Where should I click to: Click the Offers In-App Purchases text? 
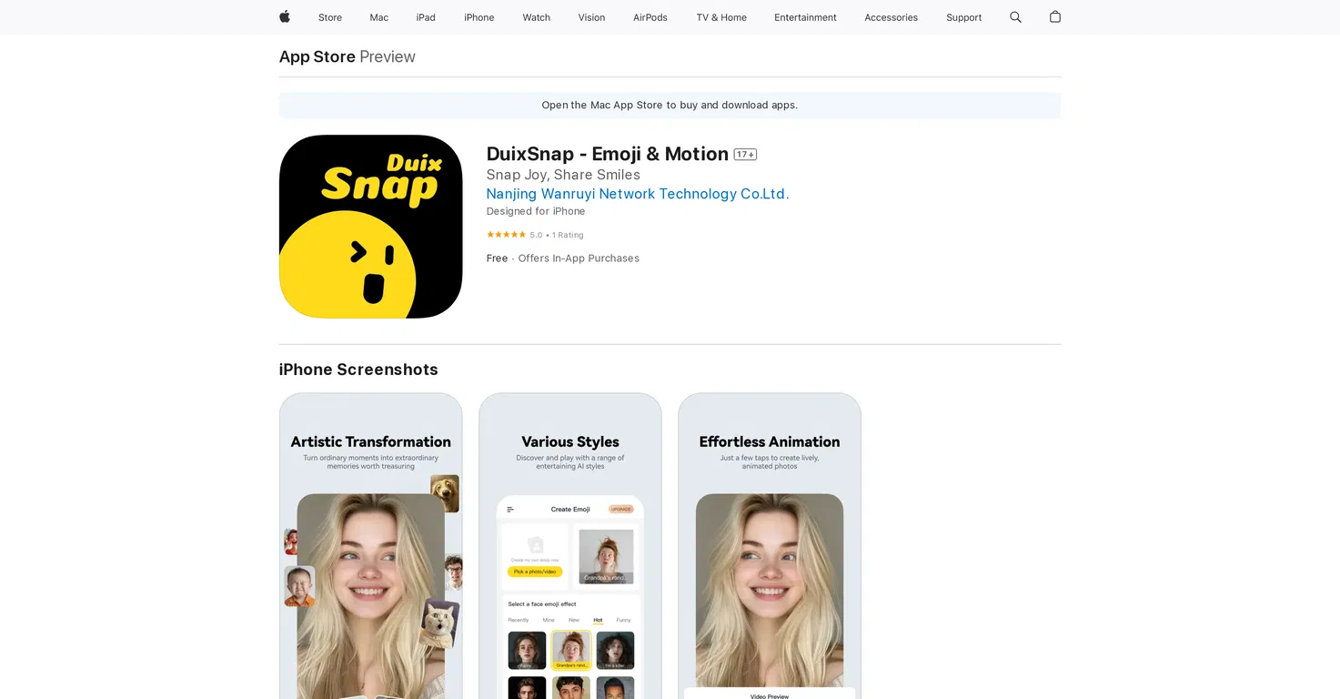point(579,258)
